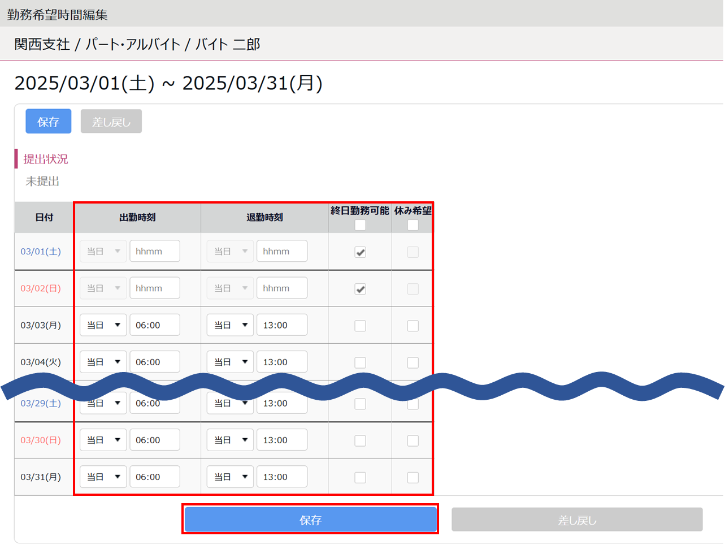The width and height of the screenshot is (725, 549).
Task: Uncheck 終日勤務可能 for 03/02(日)
Action: click(360, 289)
